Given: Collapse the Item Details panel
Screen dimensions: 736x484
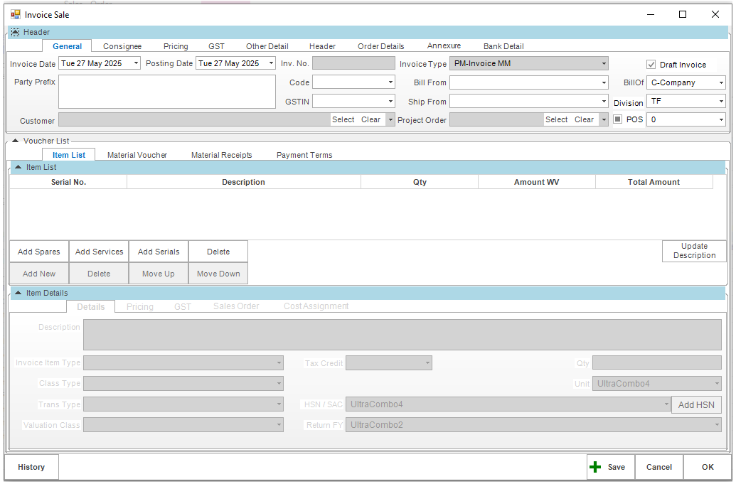Looking at the screenshot, I should [18, 293].
